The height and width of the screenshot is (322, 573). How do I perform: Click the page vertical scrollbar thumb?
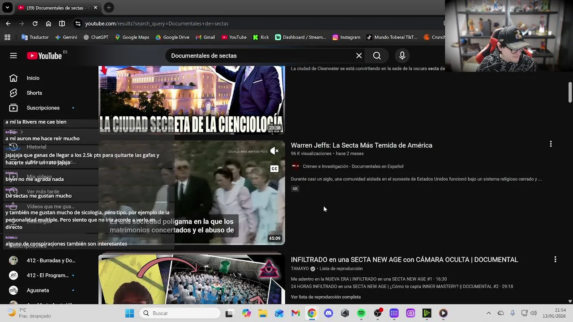[570, 92]
